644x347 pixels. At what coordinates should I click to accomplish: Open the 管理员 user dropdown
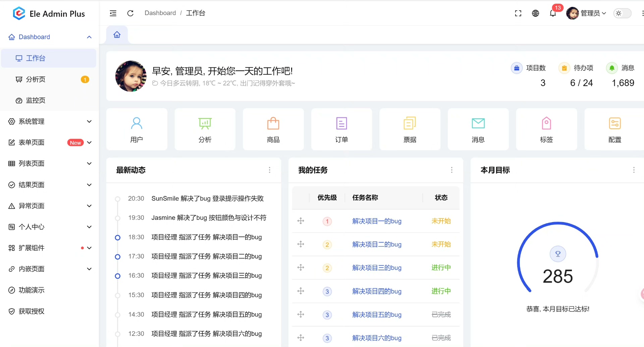586,13
